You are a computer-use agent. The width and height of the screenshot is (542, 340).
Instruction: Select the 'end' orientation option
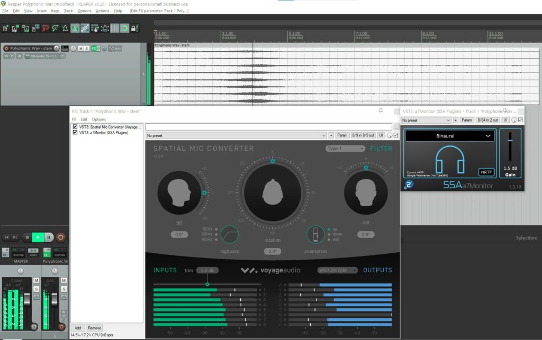(x=329, y=240)
